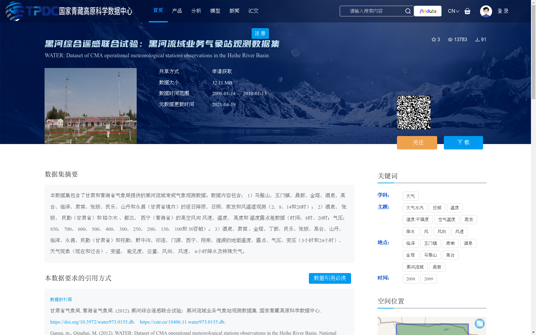
Task: Click the QR code image
Action: 414,112
